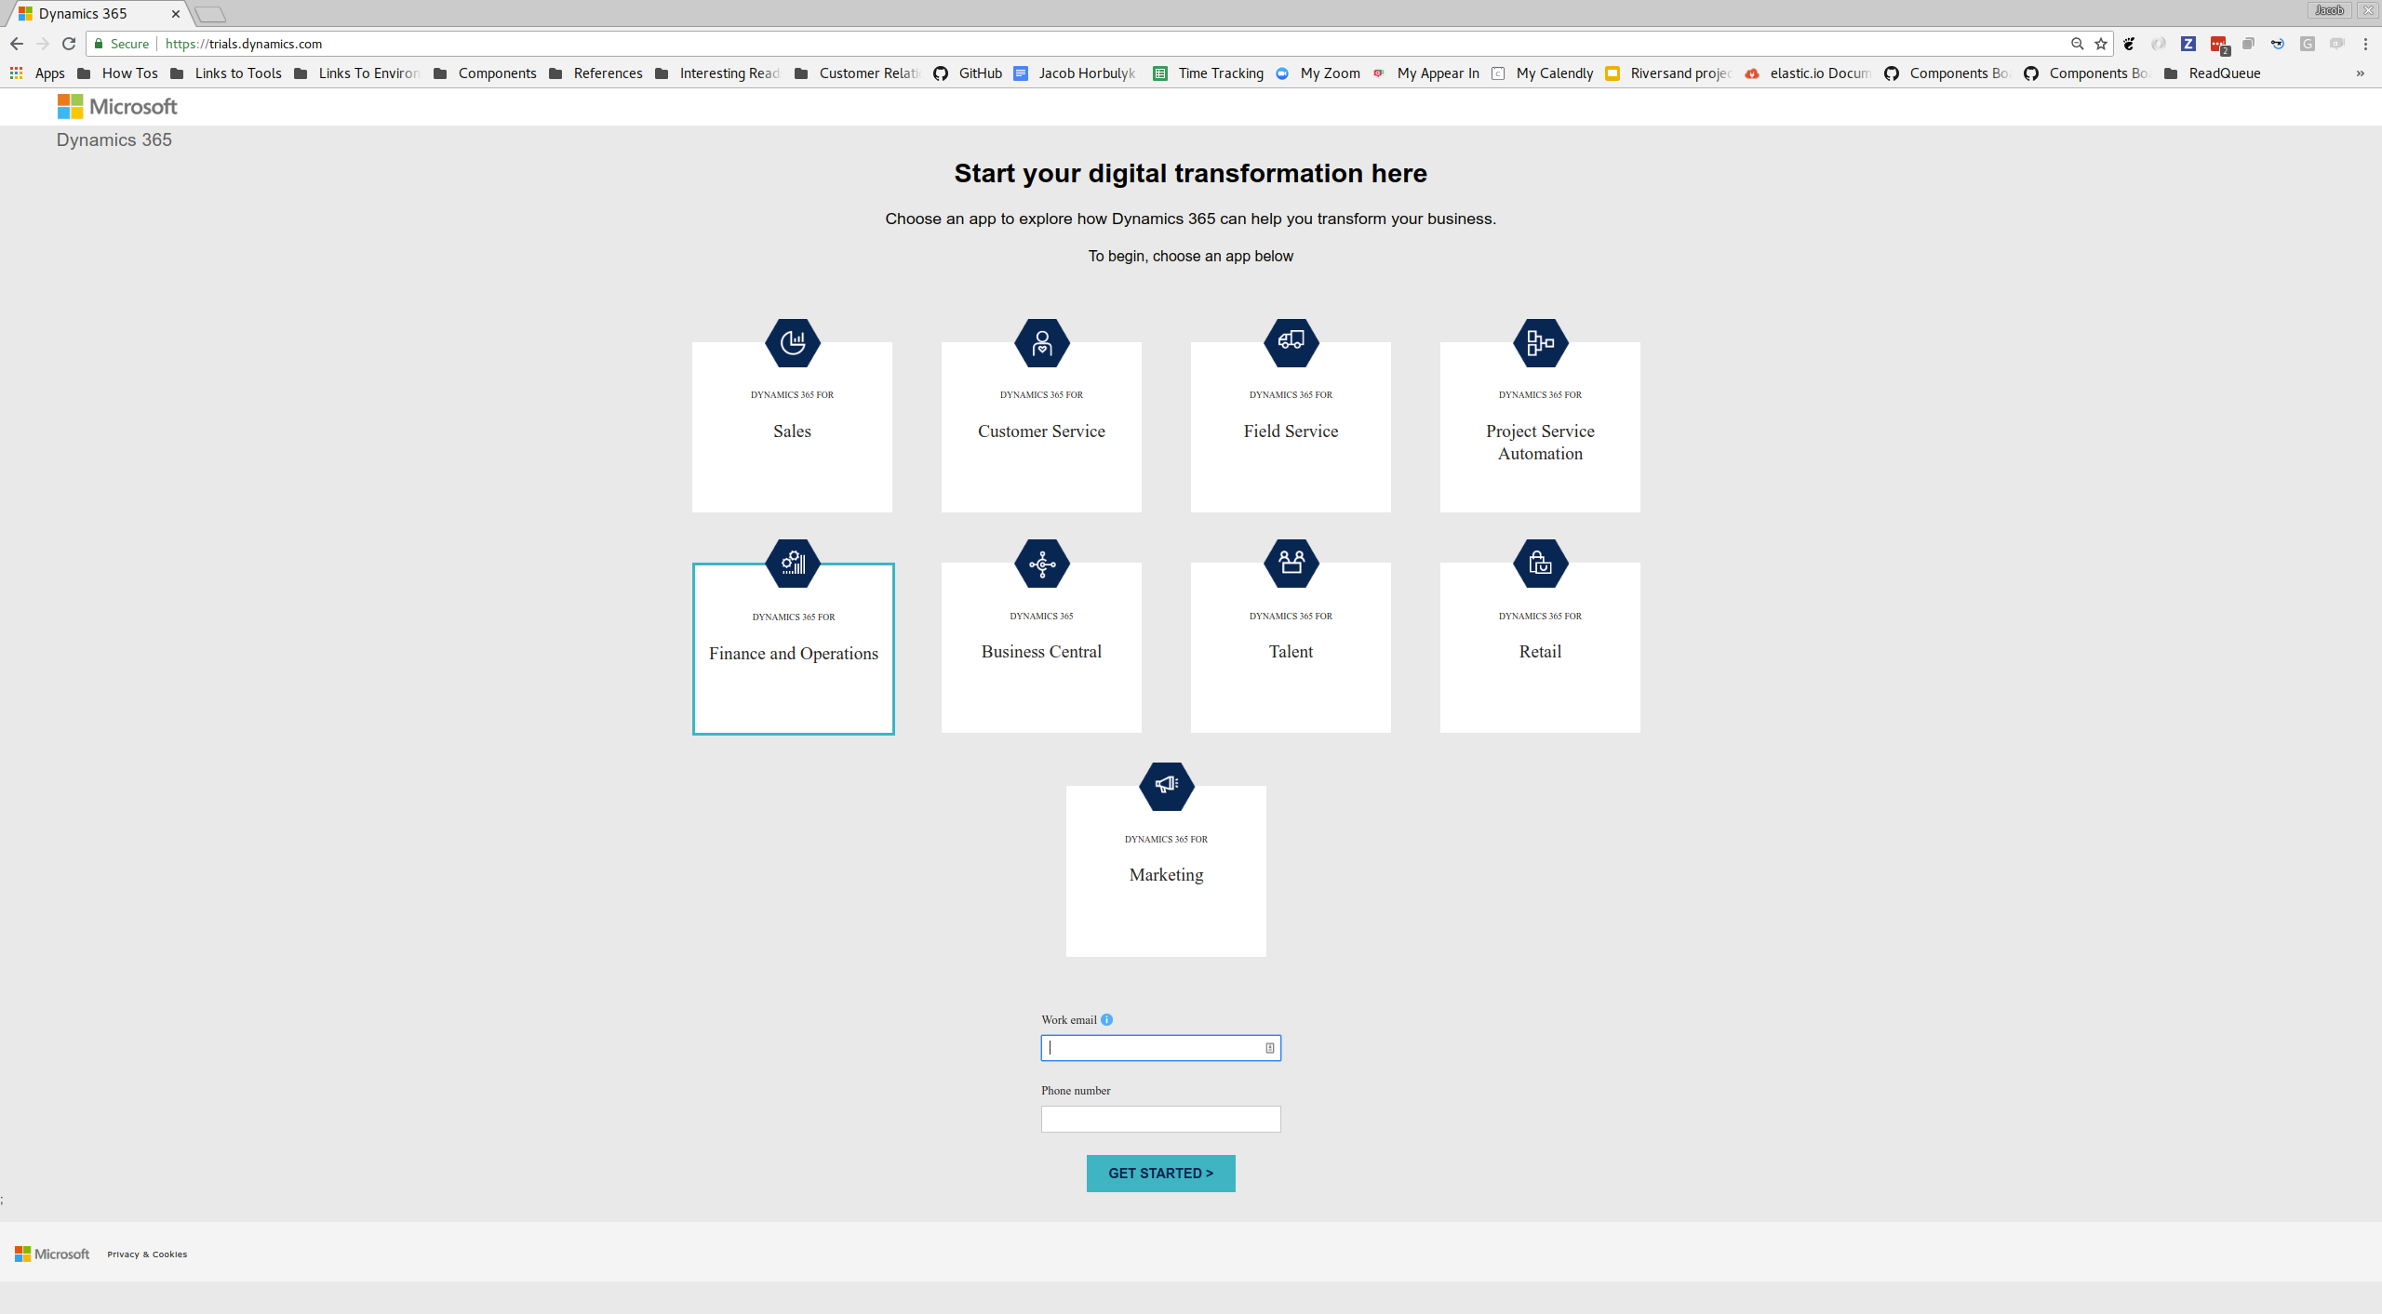
Task: Click into the Phone number field
Action: [1160, 1119]
